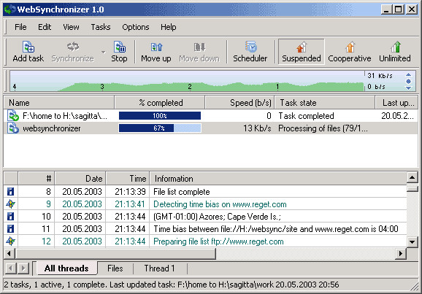The width and height of the screenshot is (422, 294).
Task: Click the speed graph up arrow
Action: pos(408,75)
